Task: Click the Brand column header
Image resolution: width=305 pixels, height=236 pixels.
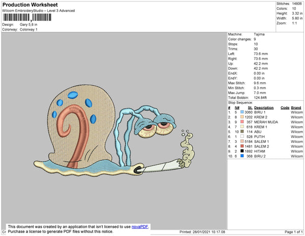Action: click(296, 108)
